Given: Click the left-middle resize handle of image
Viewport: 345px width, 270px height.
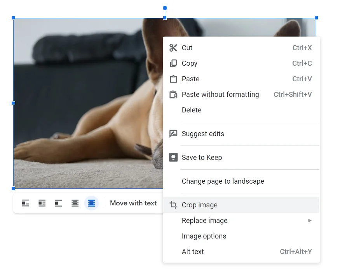Looking at the screenshot, I should click(13, 103).
